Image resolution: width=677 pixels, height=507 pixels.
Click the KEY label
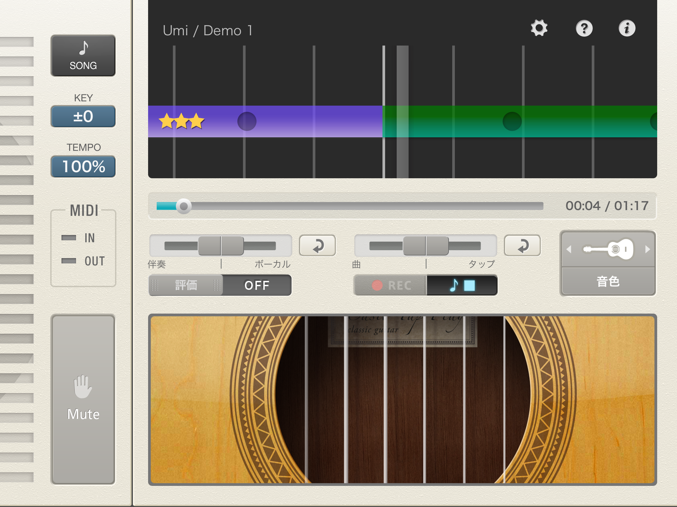[x=83, y=98]
